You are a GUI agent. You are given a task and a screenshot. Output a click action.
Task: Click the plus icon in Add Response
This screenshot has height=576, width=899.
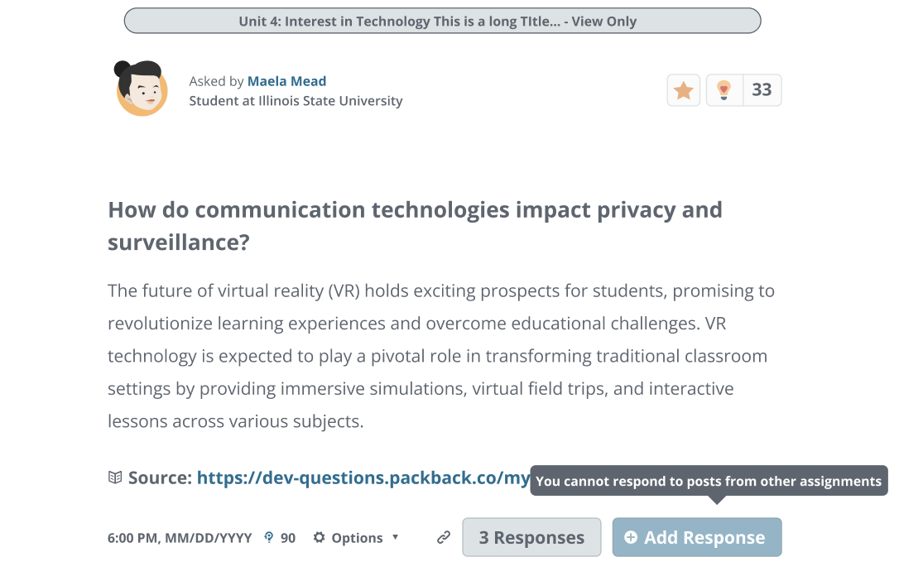pos(631,538)
